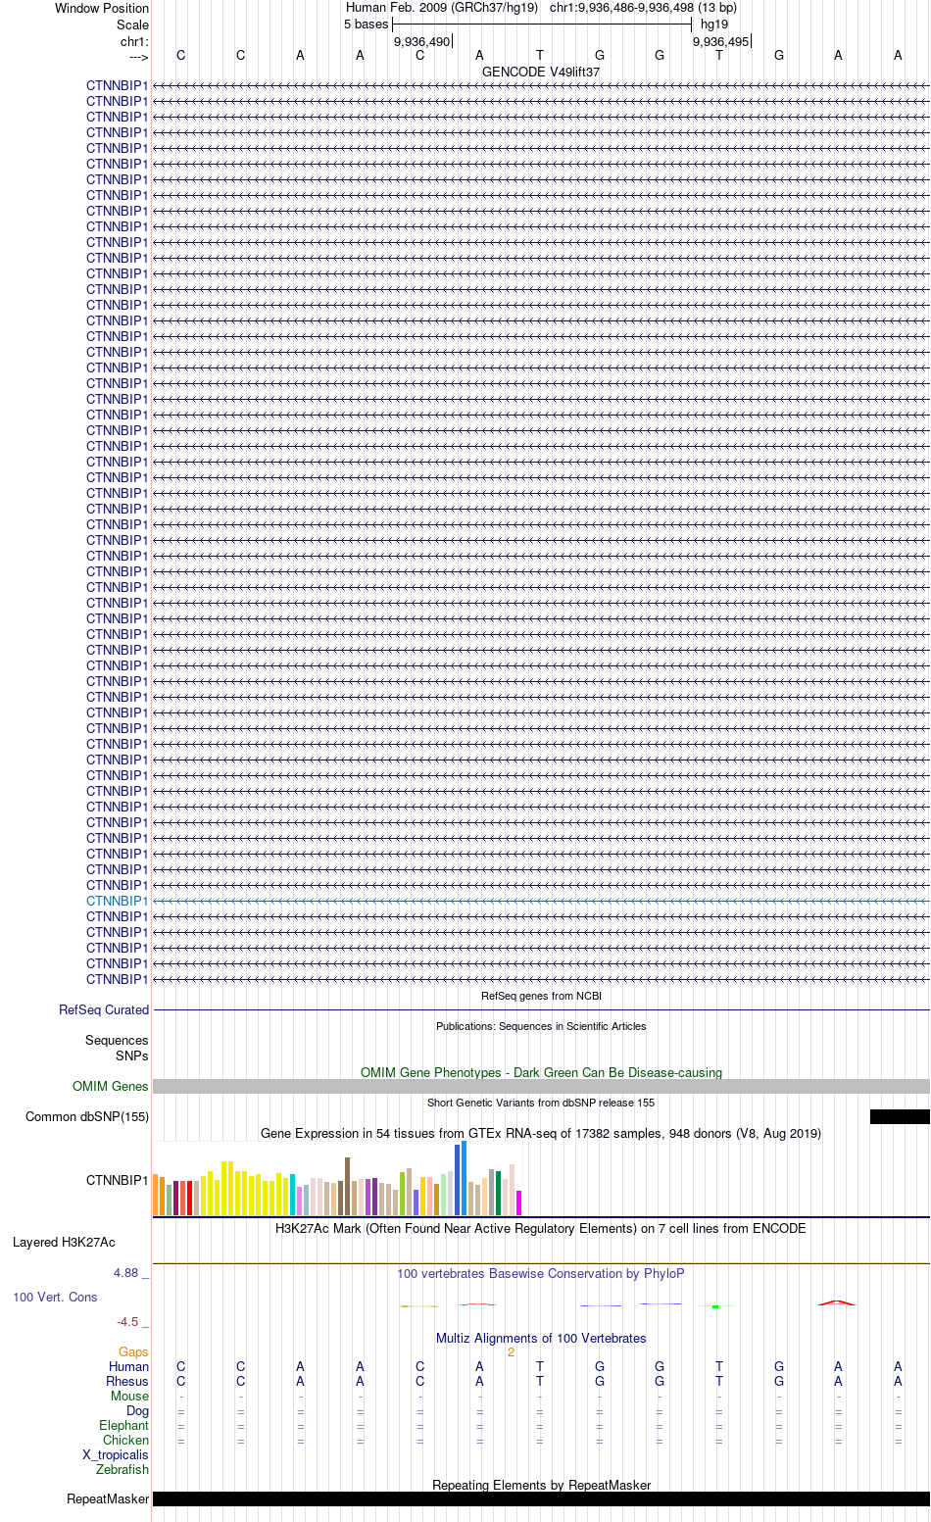Click the gray OMIM Genes bar
Viewport: 931px width, 1522px height.
[x=541, y=1086]
